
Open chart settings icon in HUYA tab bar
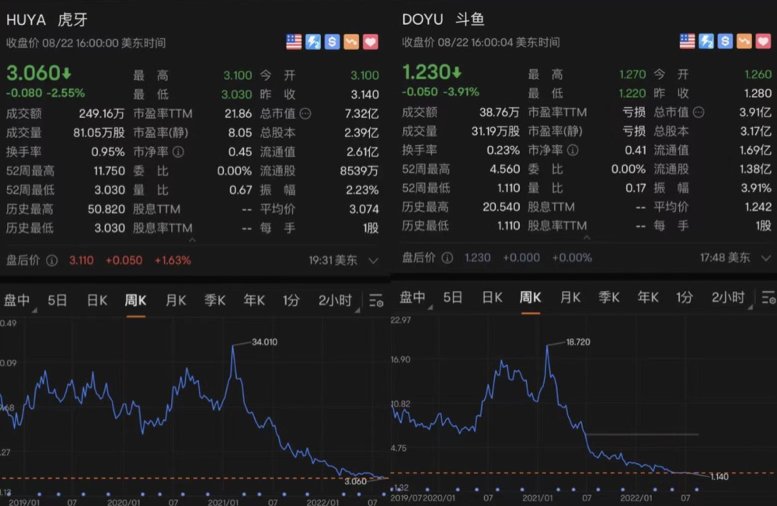pyautogui.click(x=376, y=300)
